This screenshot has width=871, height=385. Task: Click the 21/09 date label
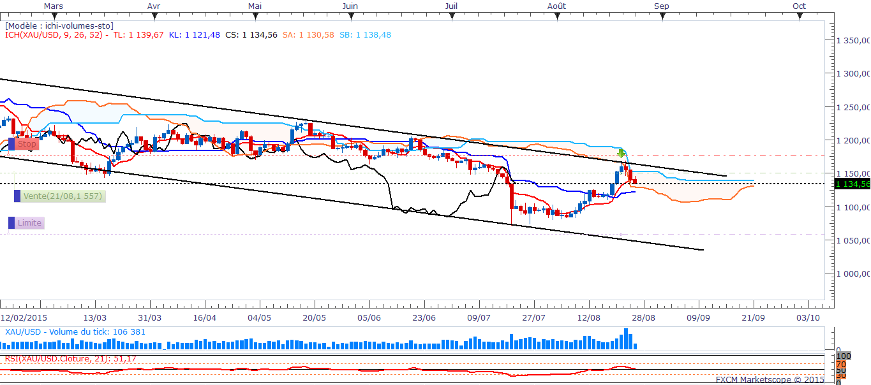[753, 317]
